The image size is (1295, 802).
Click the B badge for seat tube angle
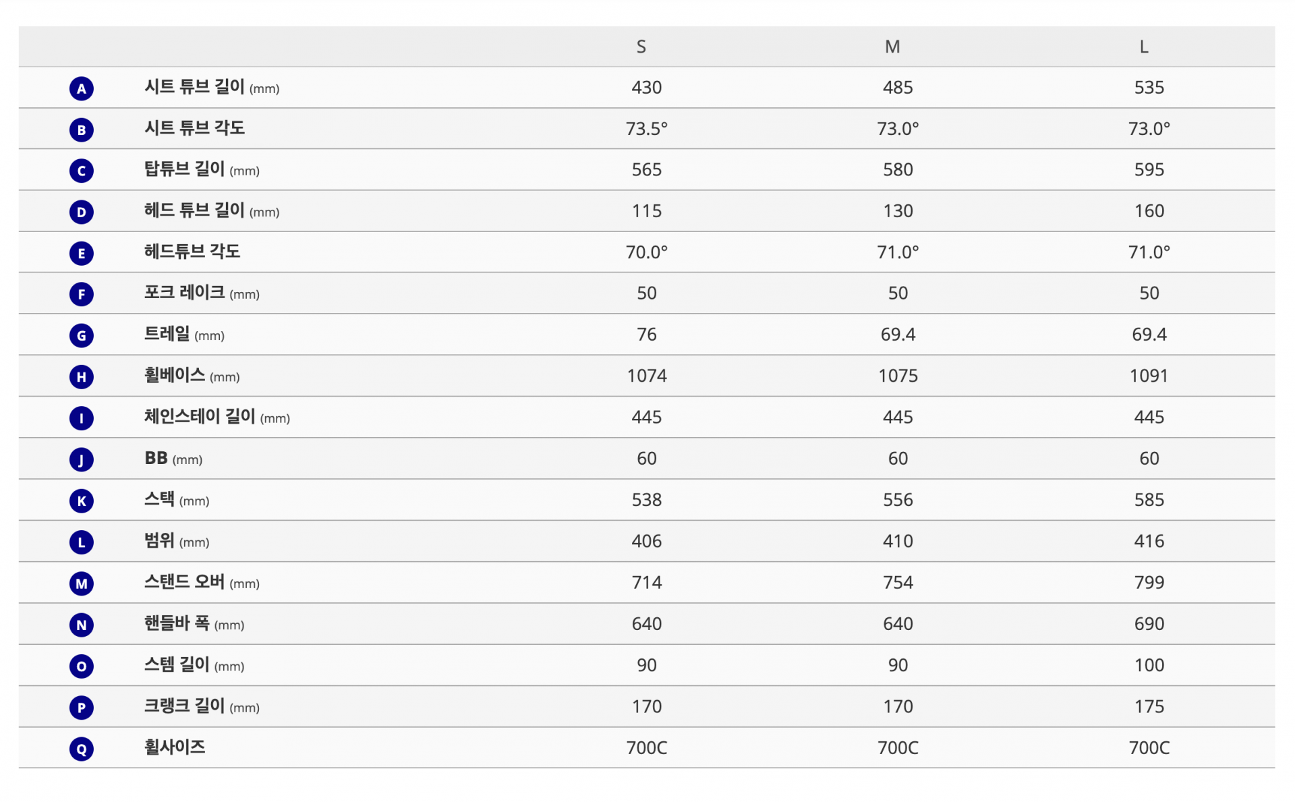coord(82,130)
